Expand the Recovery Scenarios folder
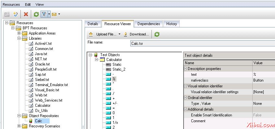Screen dimensions: 275x129 click(x=19, y=126)
